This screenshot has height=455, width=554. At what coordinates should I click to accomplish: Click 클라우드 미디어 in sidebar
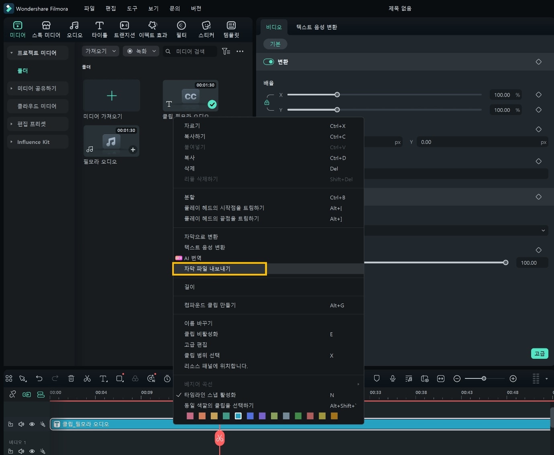37,106
